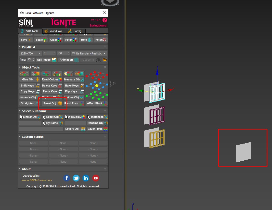Screen dimensions: 272x210
Task: Click Measure Obj with set-square icon
Action: pos(74,79)
